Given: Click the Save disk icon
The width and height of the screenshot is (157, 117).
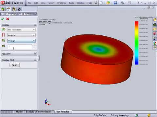Looking at the screenshot, I should [115, 3].
